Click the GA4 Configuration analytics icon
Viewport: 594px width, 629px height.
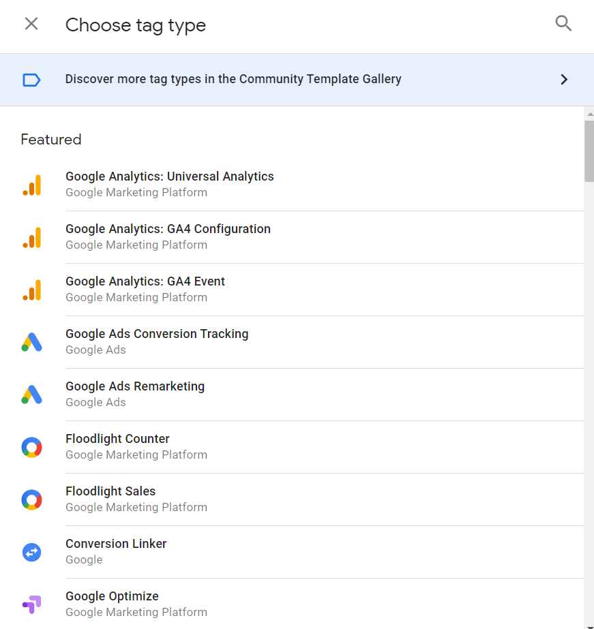(x=31, y=237)
